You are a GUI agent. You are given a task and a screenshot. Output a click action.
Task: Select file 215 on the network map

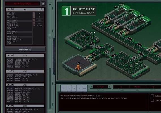point(88,38)
